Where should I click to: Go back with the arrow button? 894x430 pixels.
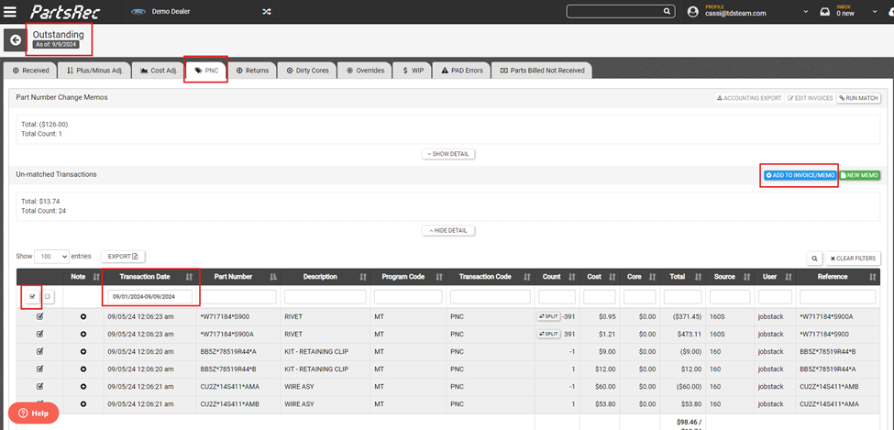coord(16,40)
